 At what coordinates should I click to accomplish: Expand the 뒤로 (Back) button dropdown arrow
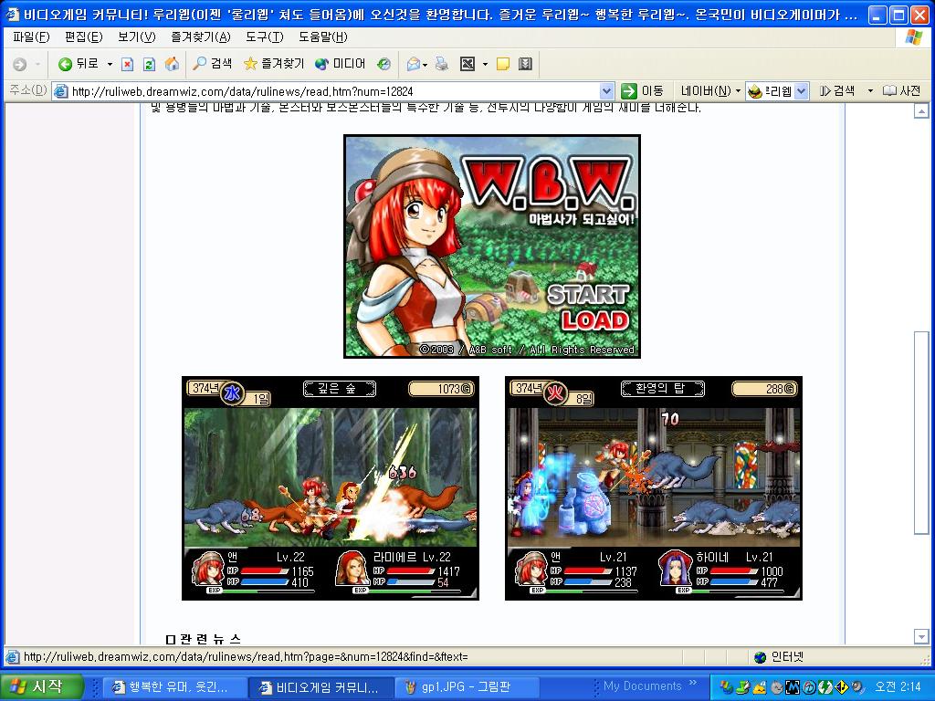(x=109, y=65)
